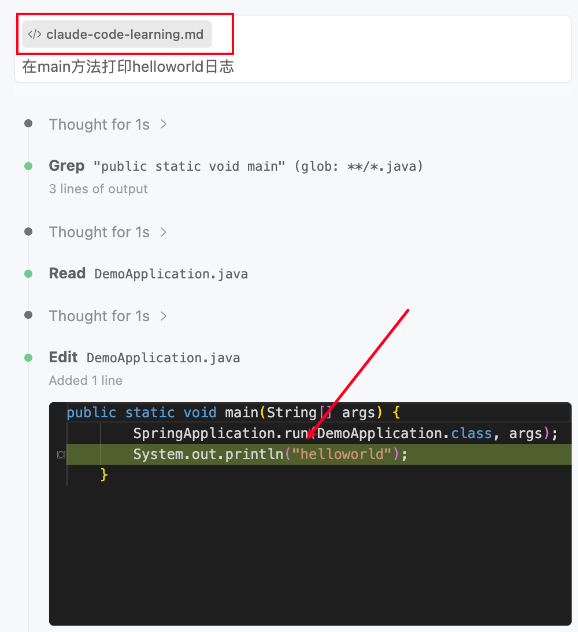Click the "Added 1 line" summary text
The height and width of the screenshot is (632, 578).
point(86,381)
